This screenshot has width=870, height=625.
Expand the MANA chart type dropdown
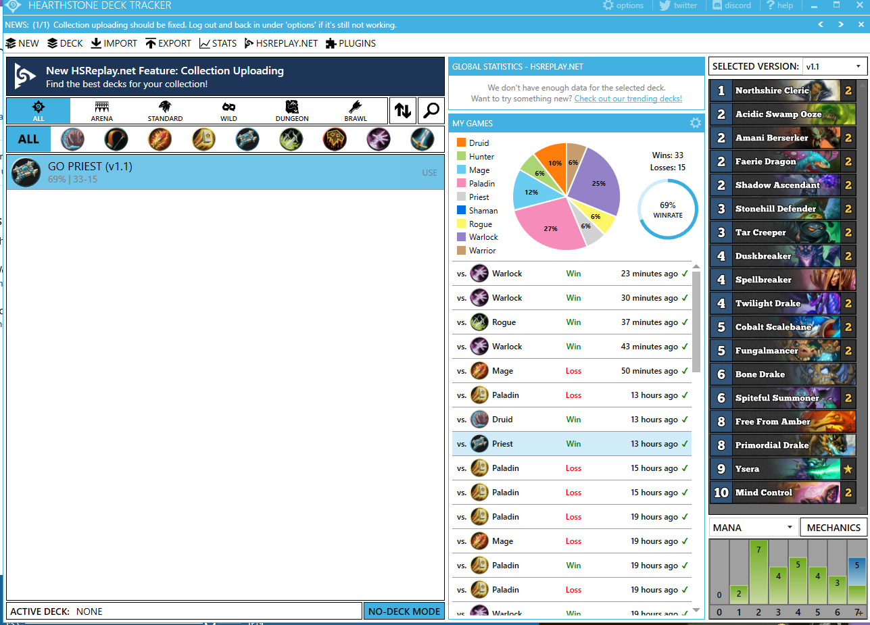[x=753, y=528]
